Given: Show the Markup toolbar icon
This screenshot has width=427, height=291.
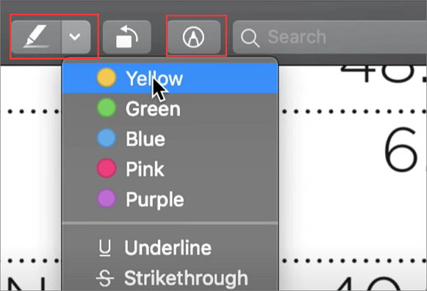Looking at the screenshot, I should click(x=194, y=37).
